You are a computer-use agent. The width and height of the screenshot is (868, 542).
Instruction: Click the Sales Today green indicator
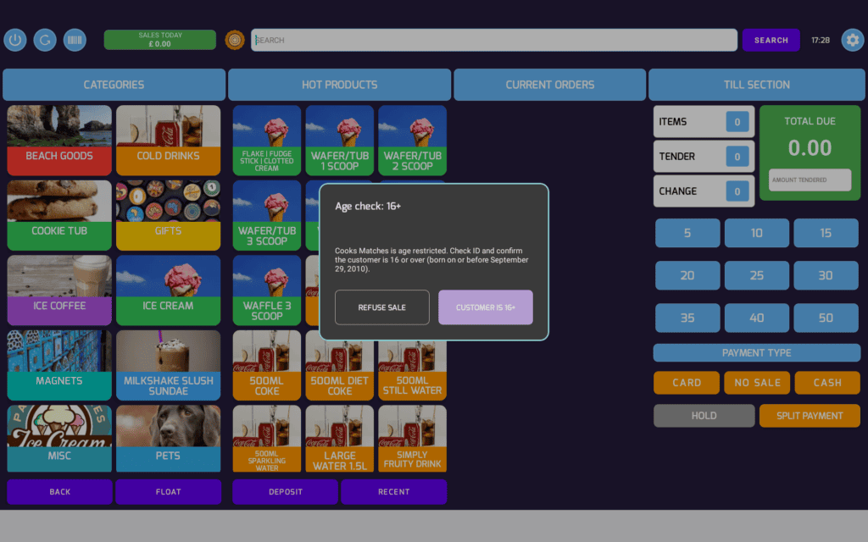coord(160,40)
